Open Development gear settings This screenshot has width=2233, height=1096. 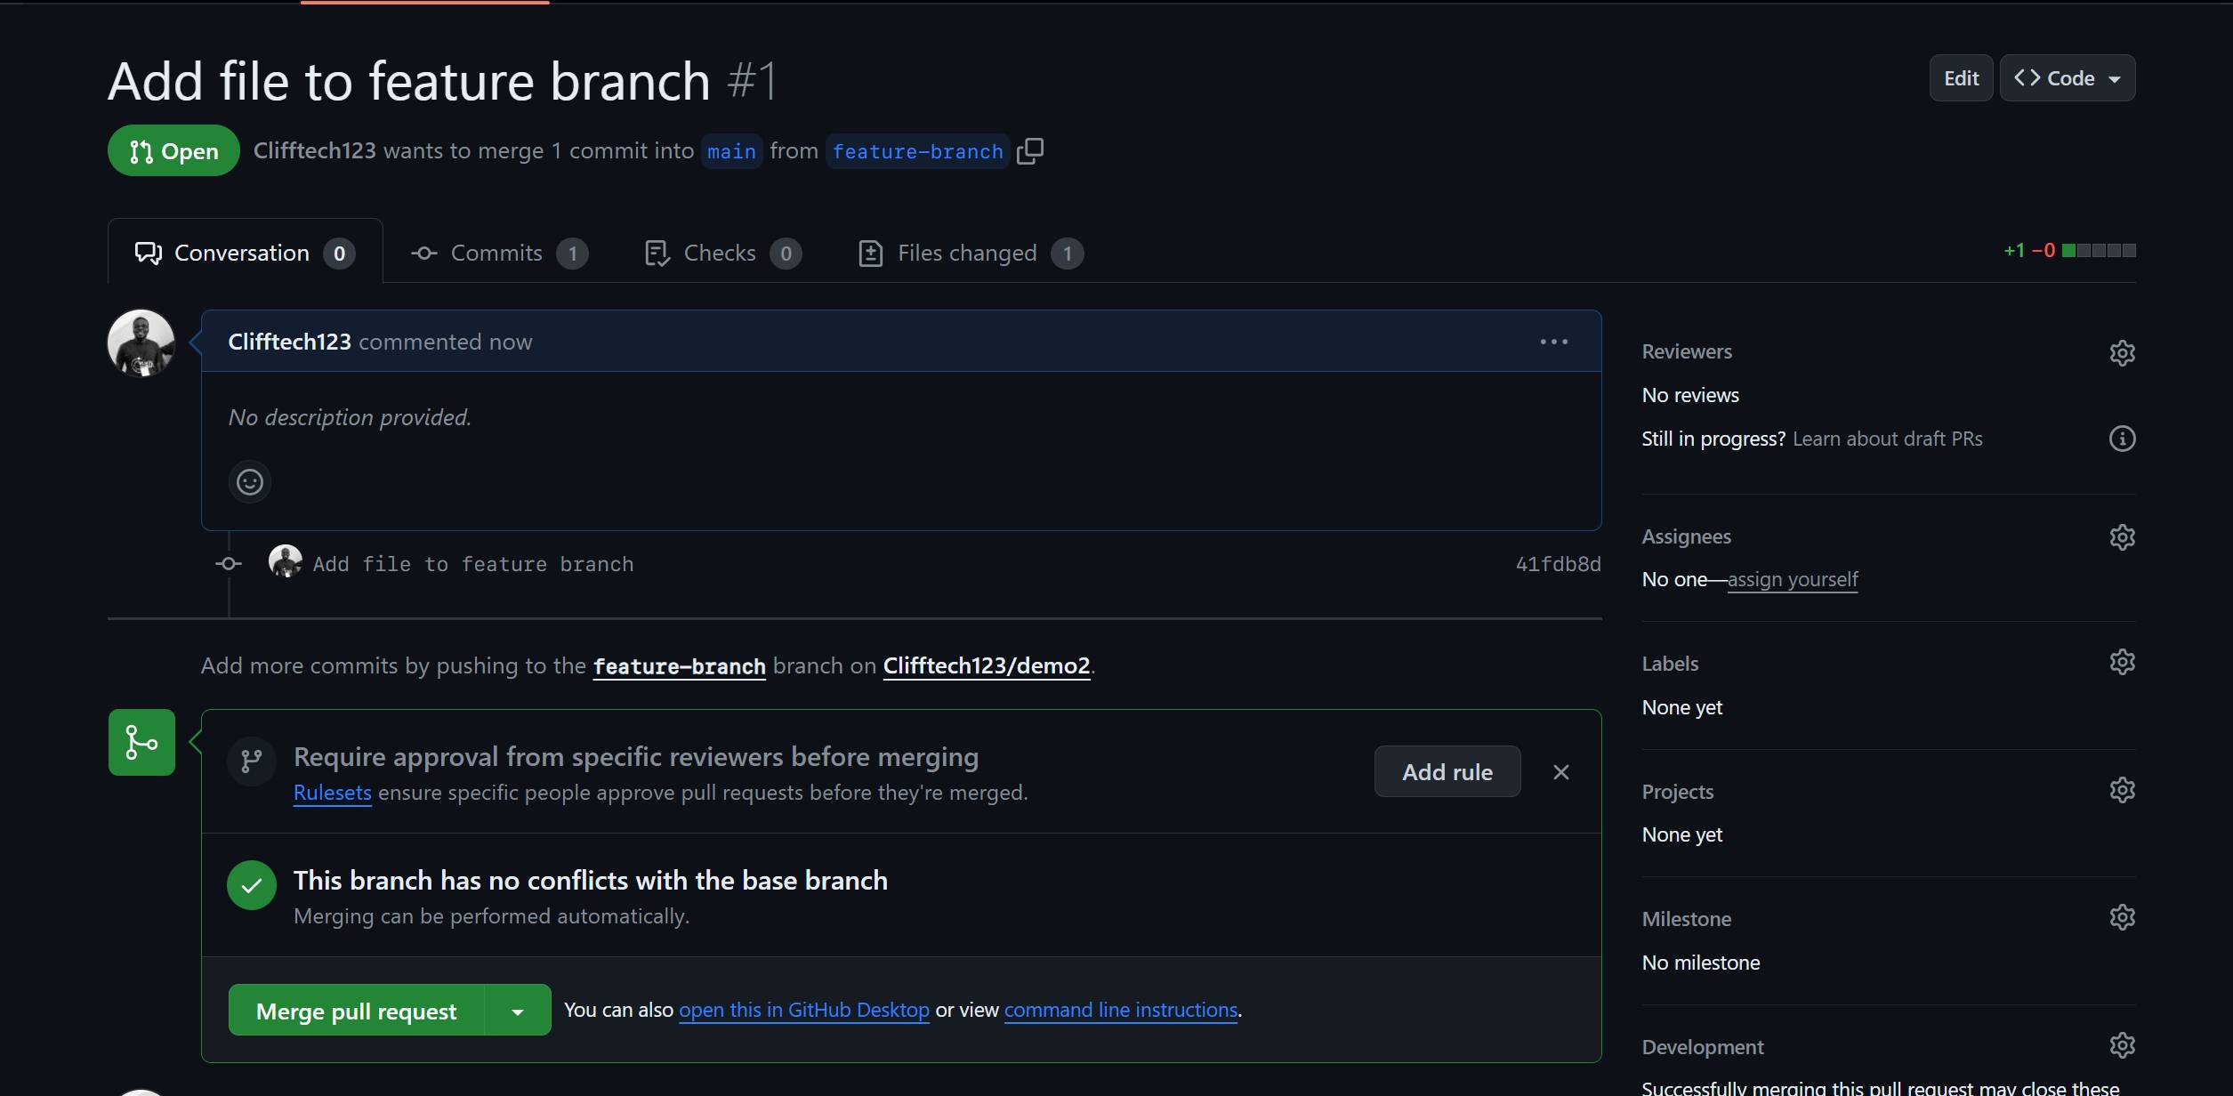coord(2122,1045)
